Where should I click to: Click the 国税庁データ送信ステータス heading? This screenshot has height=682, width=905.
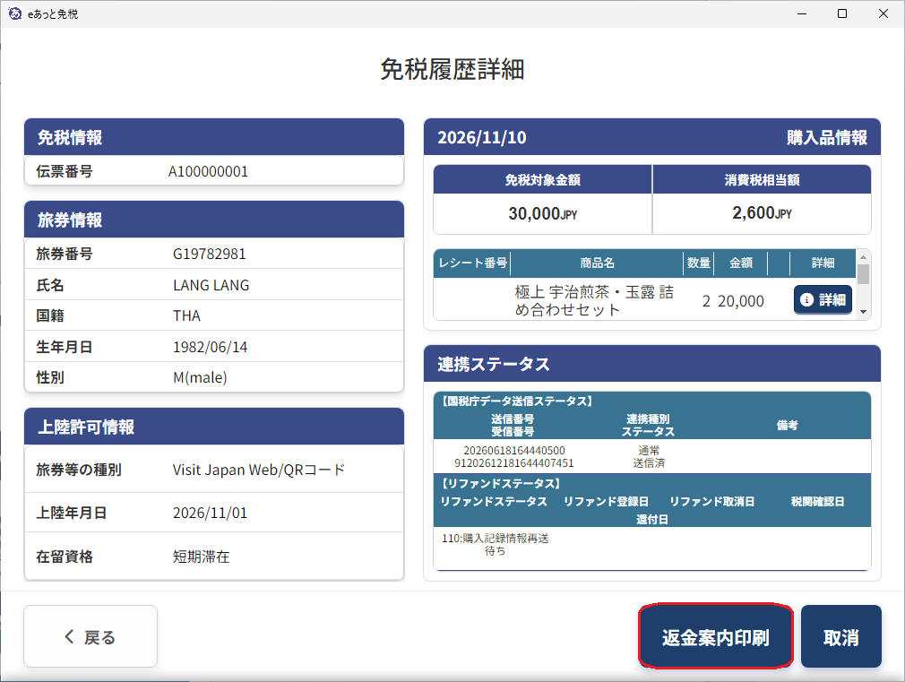pyautogui.click(x=517, y=401)
